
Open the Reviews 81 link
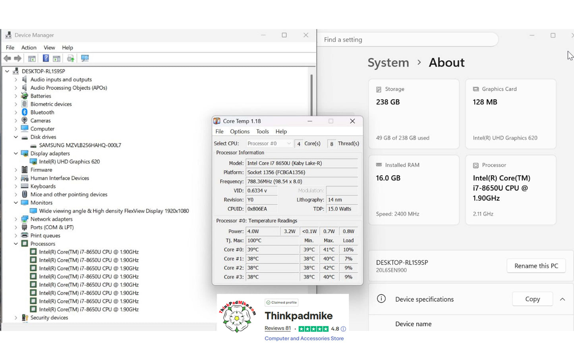pyautogui.click(x=278, y=328)
